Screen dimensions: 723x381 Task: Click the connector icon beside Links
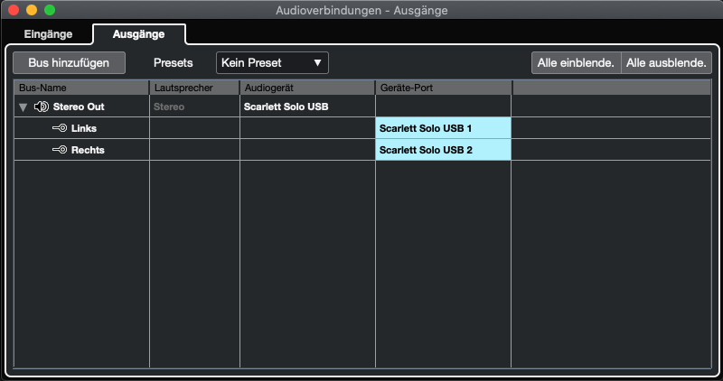pyautogui.click(x=60, y=128)
